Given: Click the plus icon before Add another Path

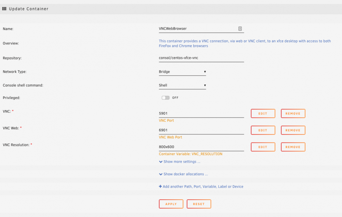Looking at the screenshot, I should click(160, 187).
